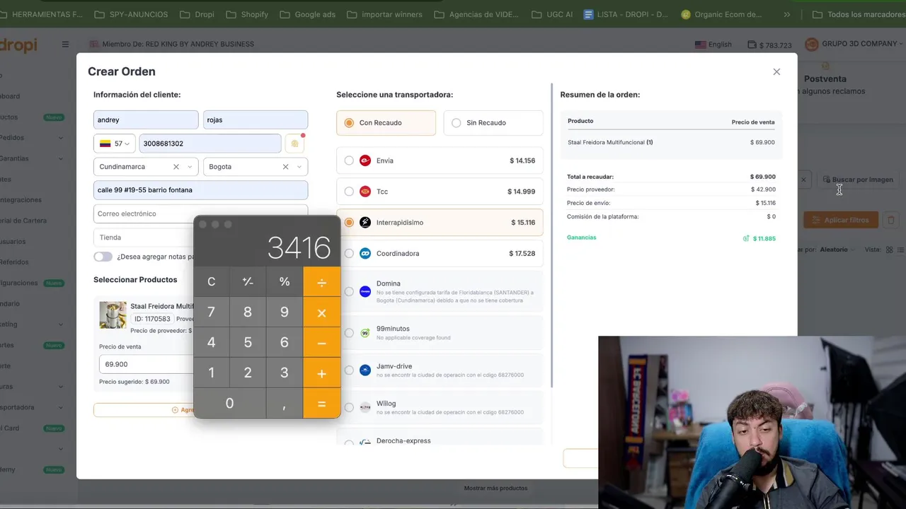Click the calculator multiply key
The height and width of the screenshot is (509, 906).
(x=321, y=312)
